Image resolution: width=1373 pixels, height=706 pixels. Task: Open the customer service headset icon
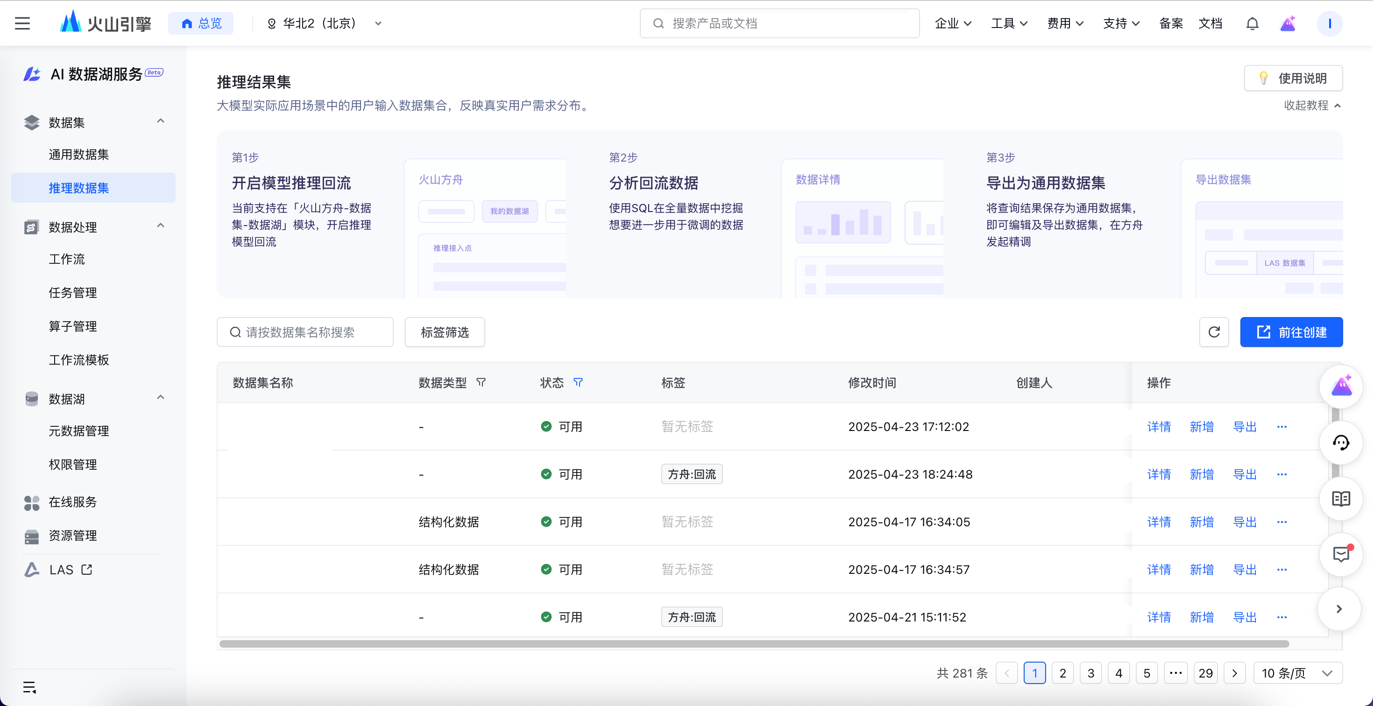tap(1340, 443)
